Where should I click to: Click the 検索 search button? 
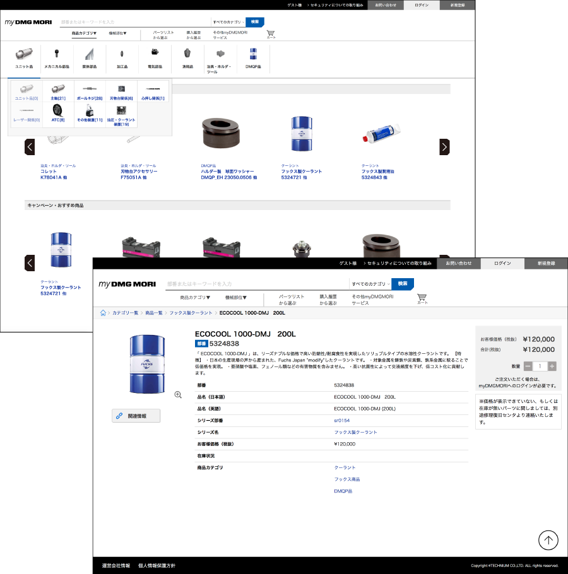[403, 284]
